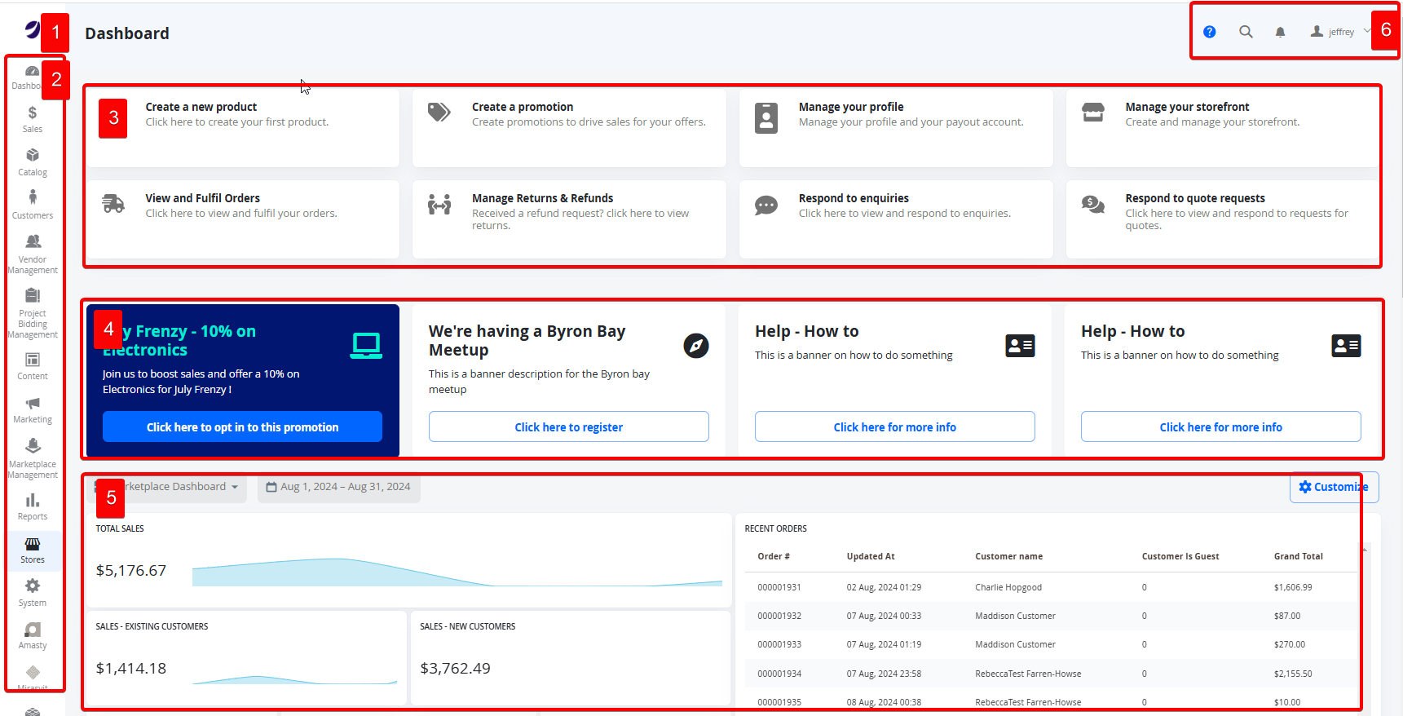The height and width of the screenshot is (716, 1403).
Task: Open Vendor Management in the sidebar
Action: click(33, 254)
